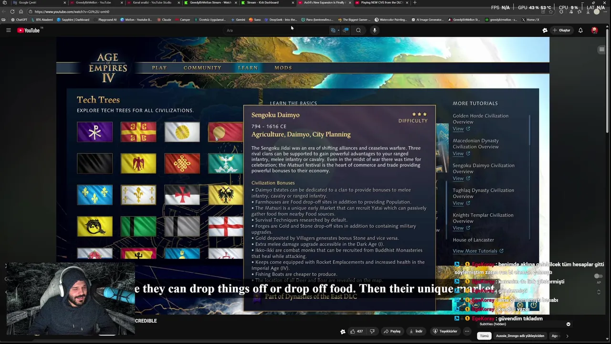The height and width of the screenshot is (344, 611).
Task: Dislike the video with thumbs-down
Action: [x=372, y=331]
